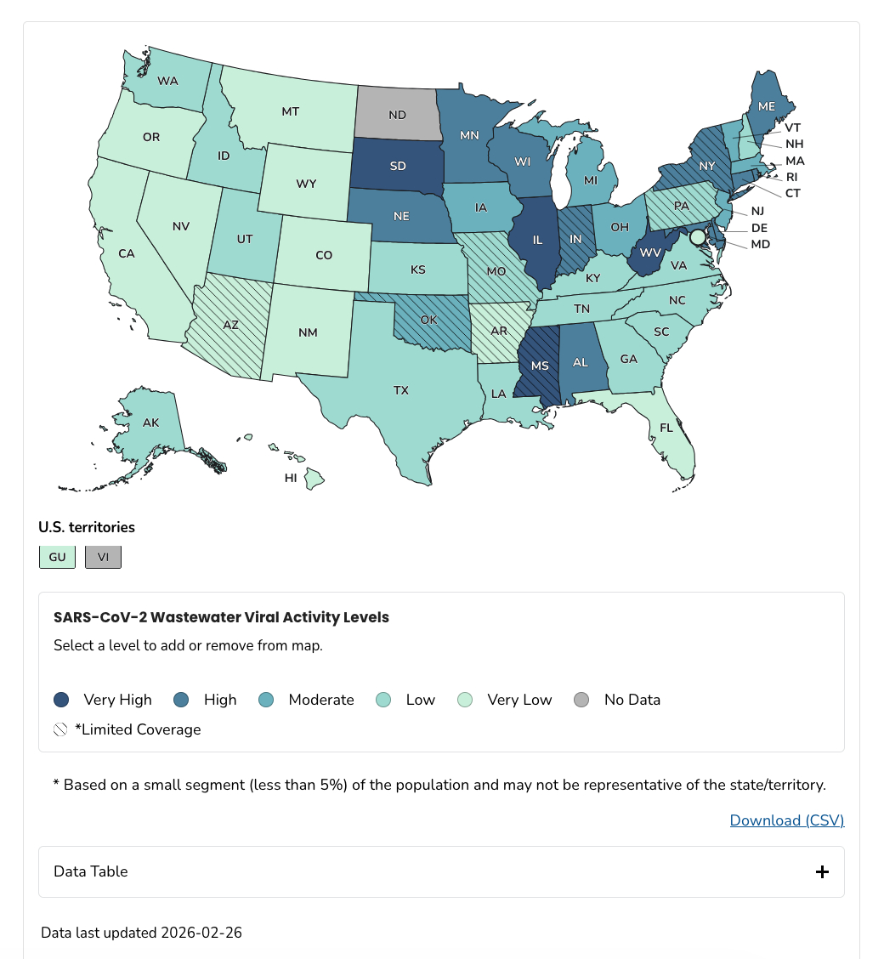Open the Download (CSV) link

point(786,820)
